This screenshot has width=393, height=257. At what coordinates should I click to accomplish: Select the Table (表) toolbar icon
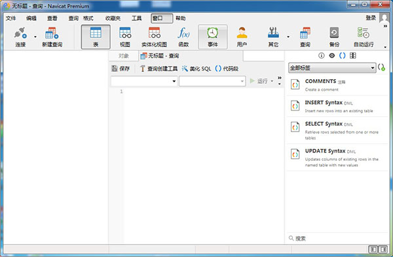tap(96, 37)
